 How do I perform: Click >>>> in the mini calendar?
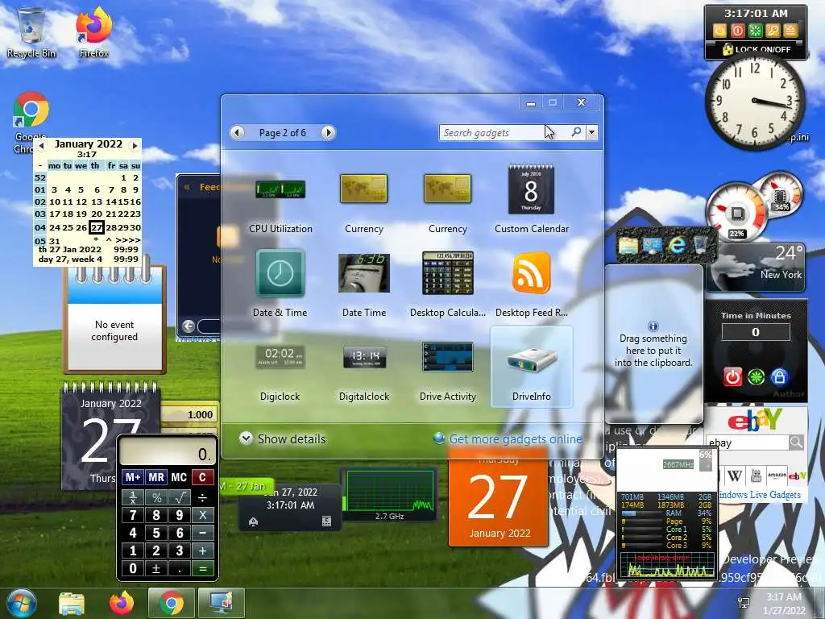click(128, 240)
